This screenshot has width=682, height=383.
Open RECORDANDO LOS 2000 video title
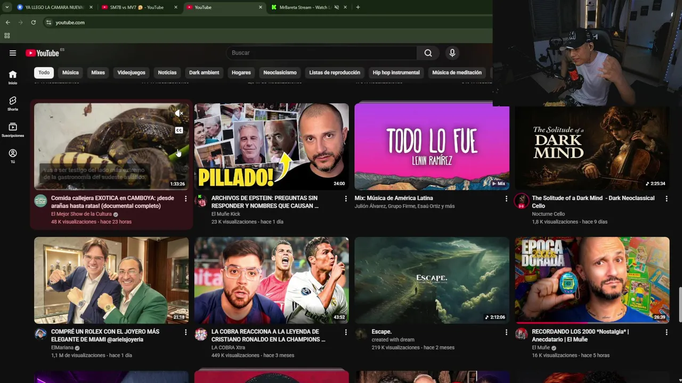pos(580,336)
